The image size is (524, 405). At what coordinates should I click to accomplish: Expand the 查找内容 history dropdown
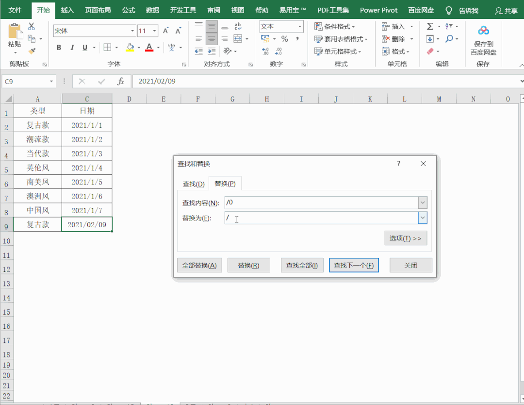423,202
